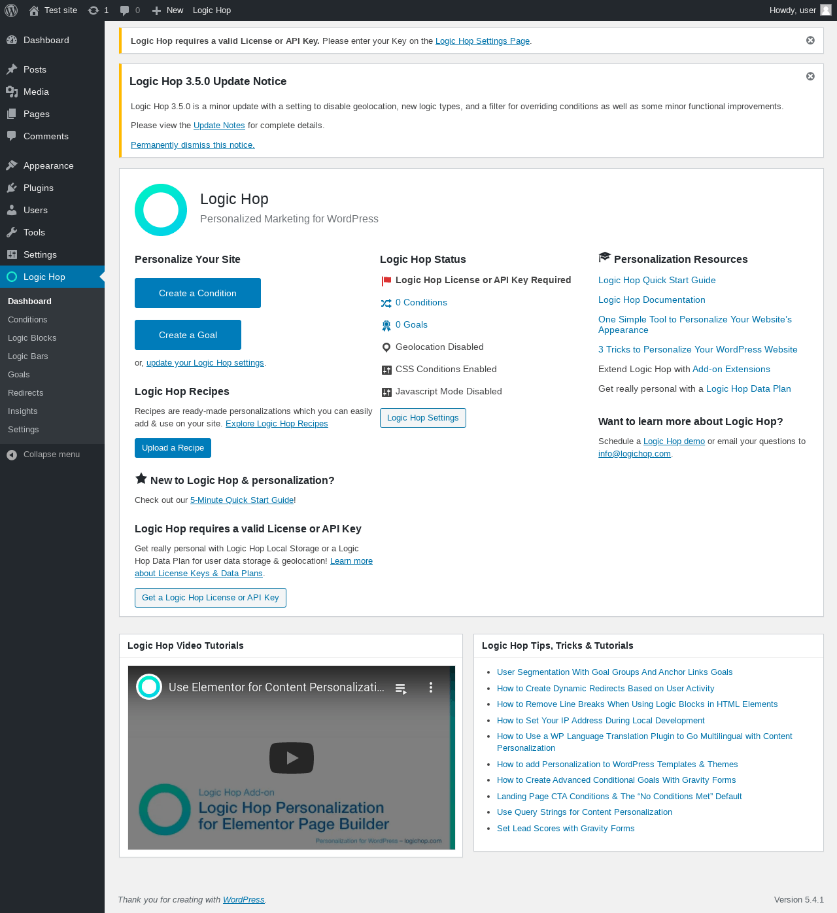This screenshot has width=837, height=913.
Task: Click the Collapse menu arrow icon
Action: (x=12, y=455)
